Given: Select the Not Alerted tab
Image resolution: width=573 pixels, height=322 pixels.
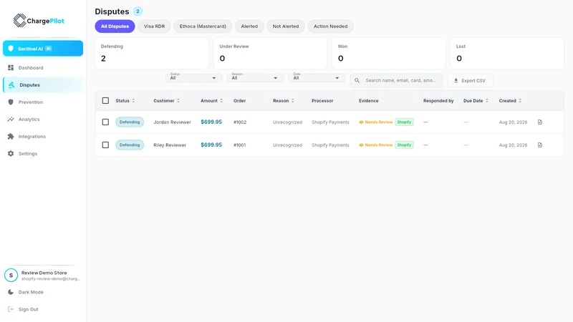Looking at the screenshot, I should coord(286,26).
